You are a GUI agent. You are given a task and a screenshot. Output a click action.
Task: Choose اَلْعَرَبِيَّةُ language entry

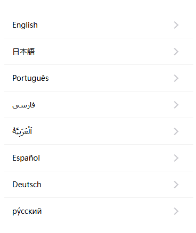[22, 131]
